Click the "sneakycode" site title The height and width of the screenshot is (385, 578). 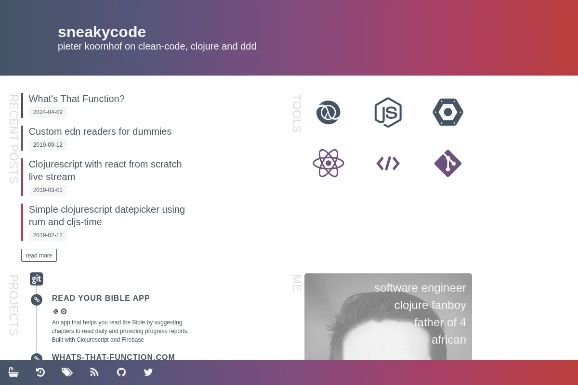tap(102, 32)
